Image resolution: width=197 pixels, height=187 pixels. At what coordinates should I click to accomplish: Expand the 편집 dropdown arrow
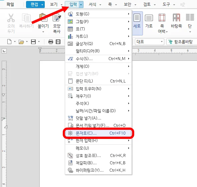click(x=42, y=5)
